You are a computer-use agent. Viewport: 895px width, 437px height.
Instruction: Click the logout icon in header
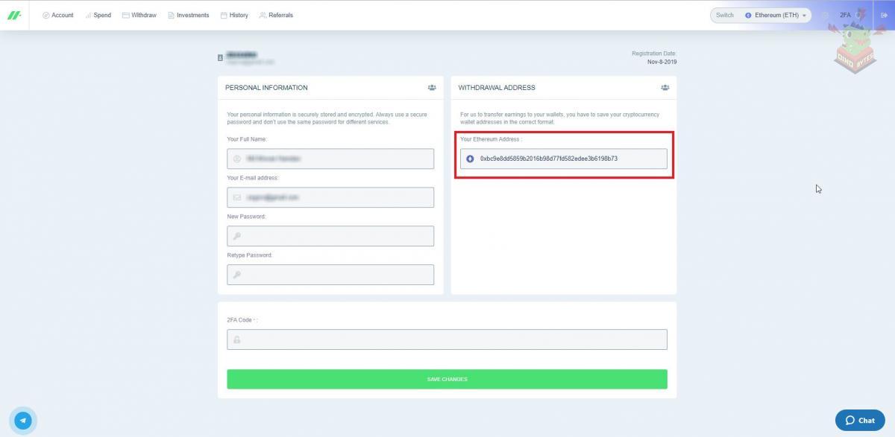point(884,15)
